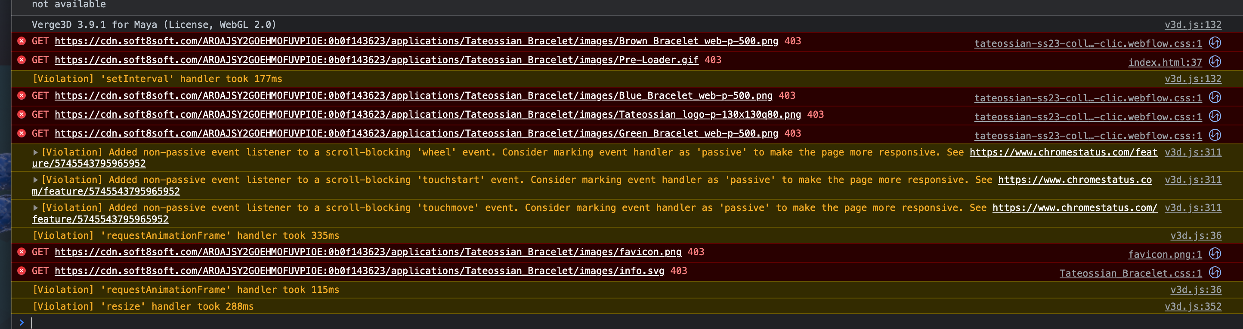Click error icon on Green_Bracelet GET row
The image size is (1243, 329).
tap(22, 133)
